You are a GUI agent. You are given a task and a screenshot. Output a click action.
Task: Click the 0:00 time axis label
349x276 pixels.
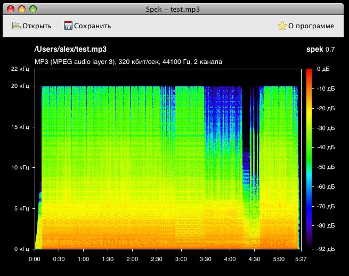(35, 259)
